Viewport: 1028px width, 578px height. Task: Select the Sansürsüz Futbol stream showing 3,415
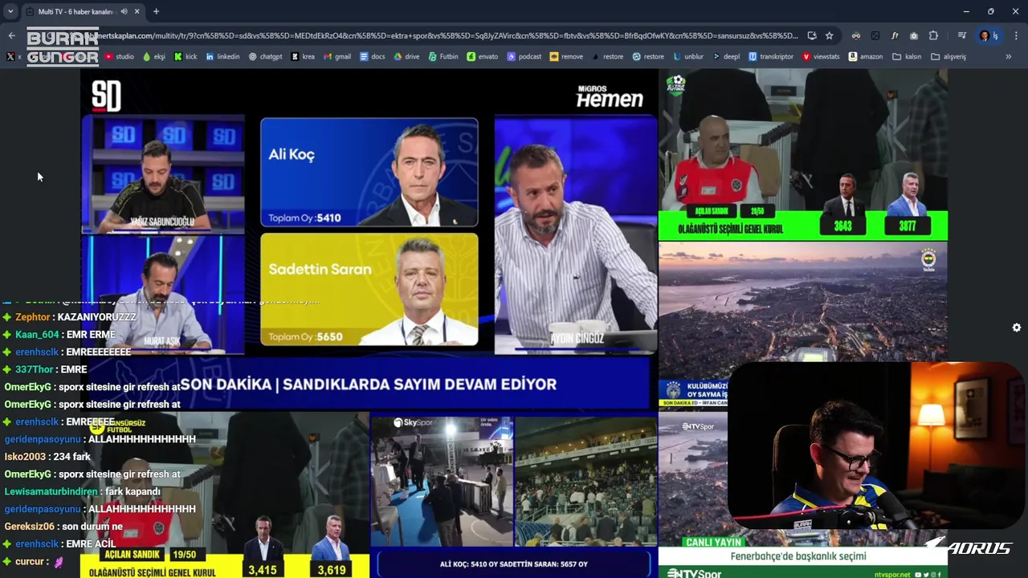pyautogui.click(x=225, y=495)
